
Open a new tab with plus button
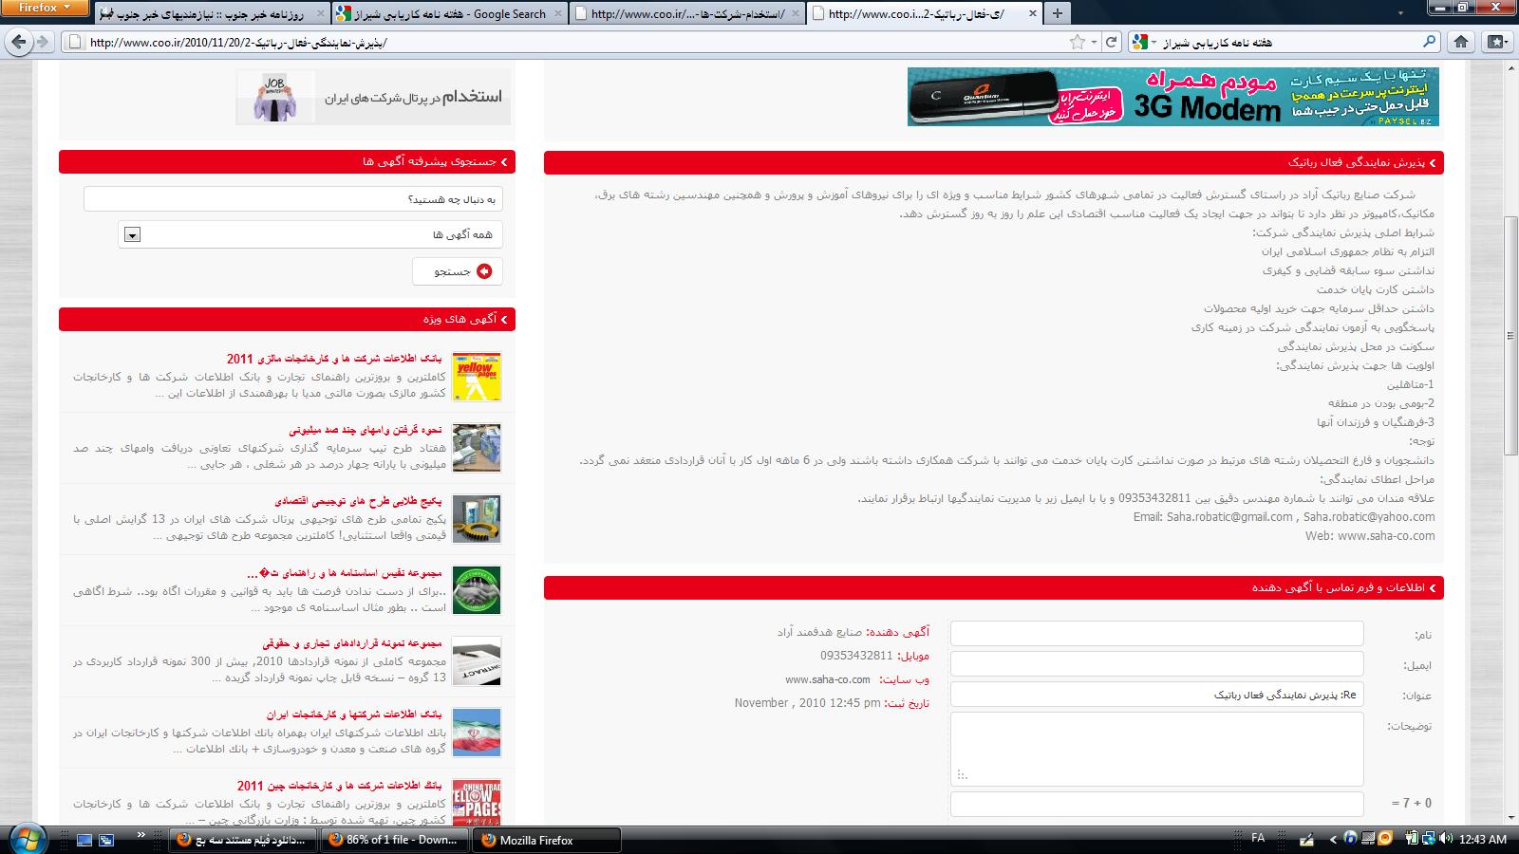(x=1057, y=13)
